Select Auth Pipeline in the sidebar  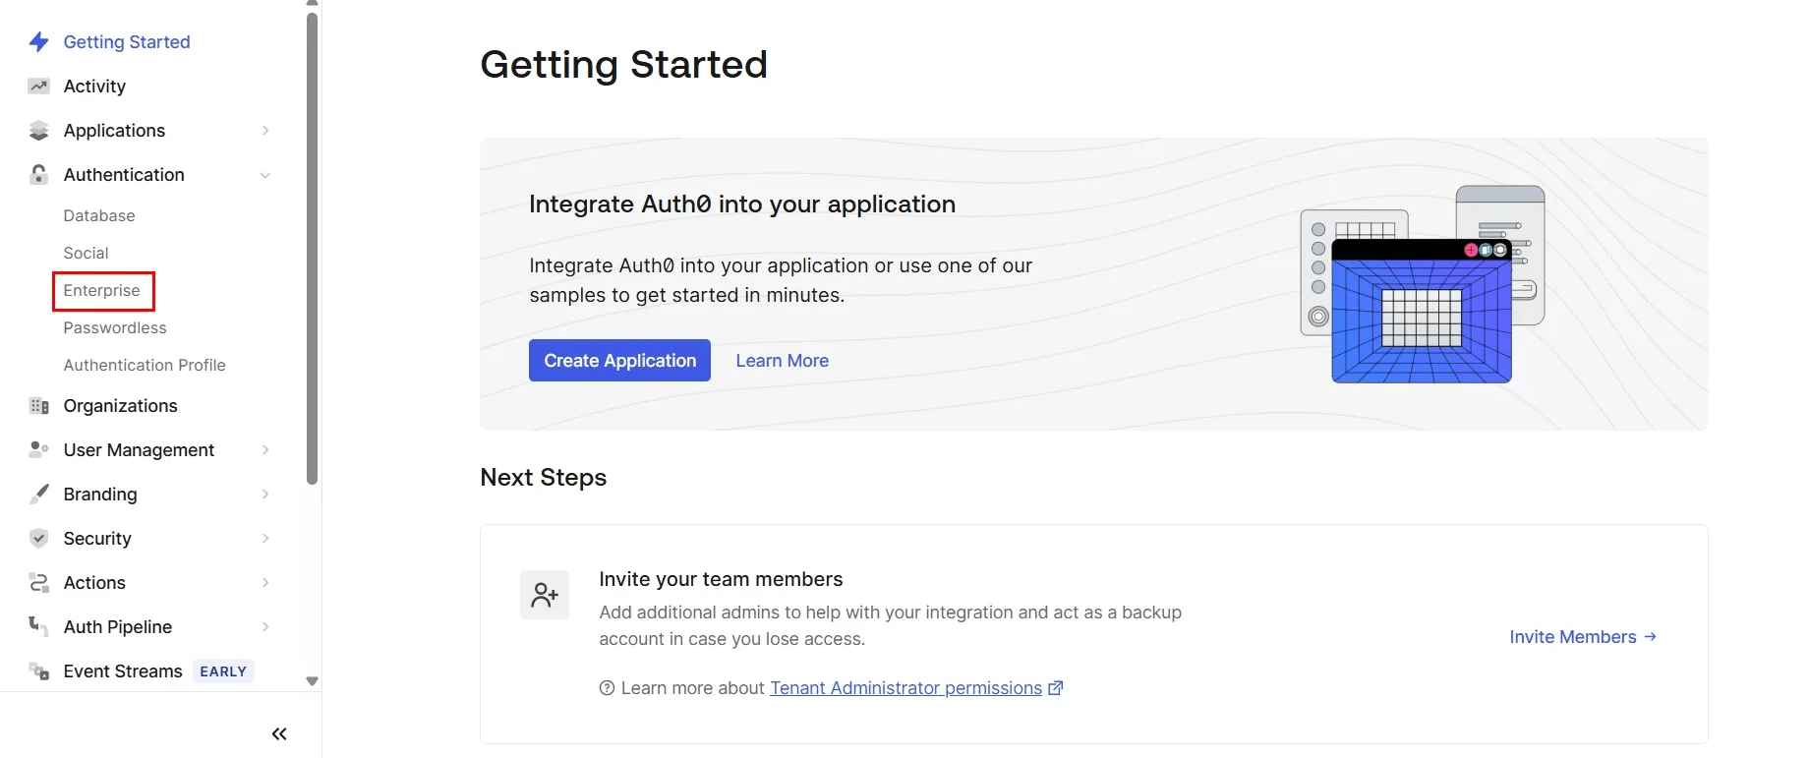[x=118, y=626]
